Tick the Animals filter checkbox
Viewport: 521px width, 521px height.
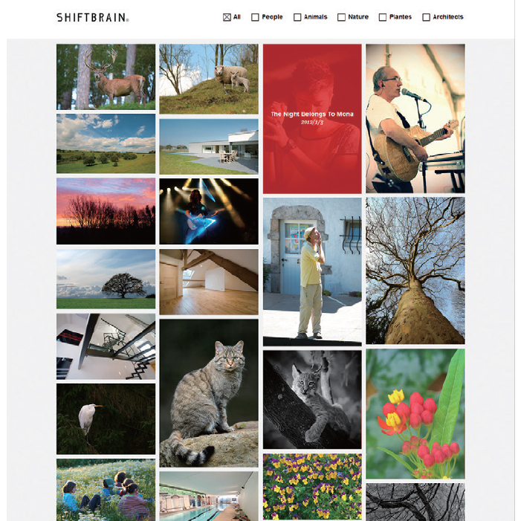click(x=297, y=17)
